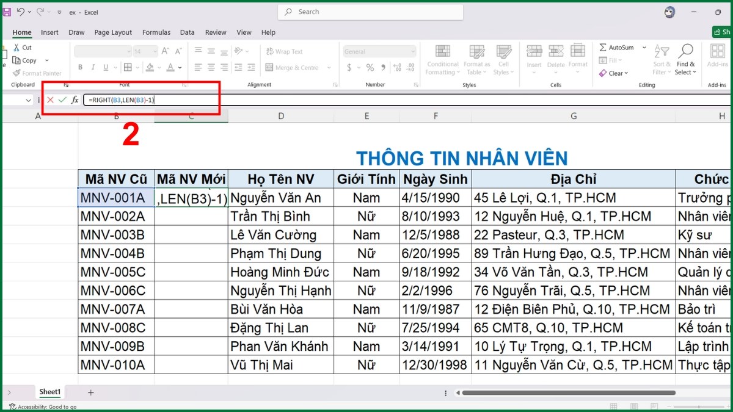Open the font size dropdown
The height and width of the screenshot is (412, 733).
155,51
